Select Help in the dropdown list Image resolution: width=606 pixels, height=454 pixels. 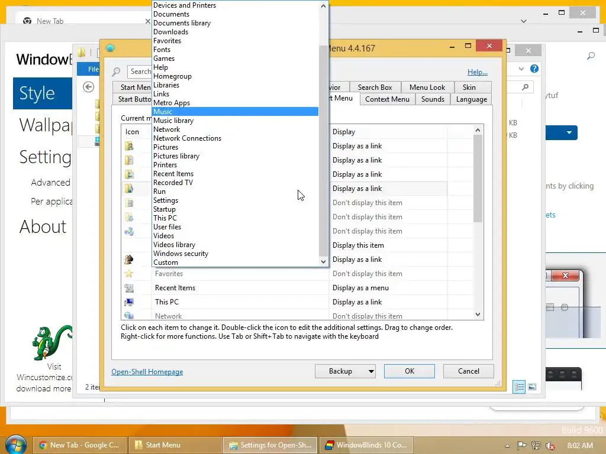(236, 67)
